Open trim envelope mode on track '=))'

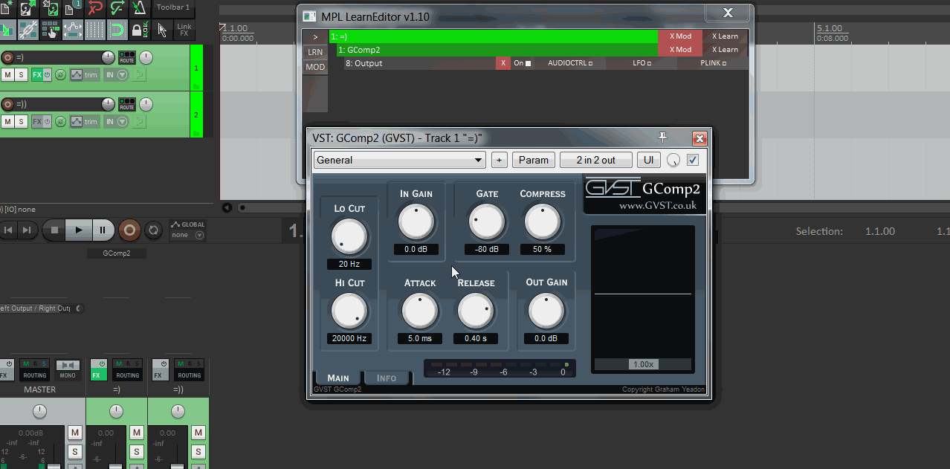coord(85,122)
